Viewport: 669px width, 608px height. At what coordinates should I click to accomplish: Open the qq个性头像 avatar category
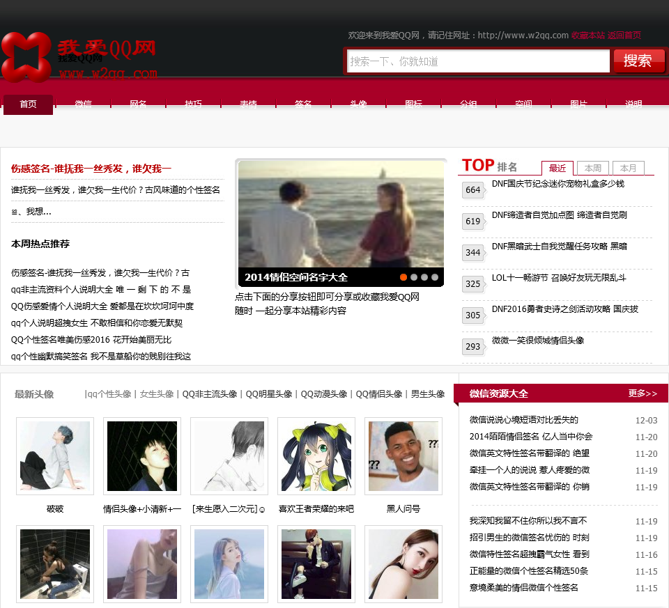pyautogui.click(x=109, y=394)
